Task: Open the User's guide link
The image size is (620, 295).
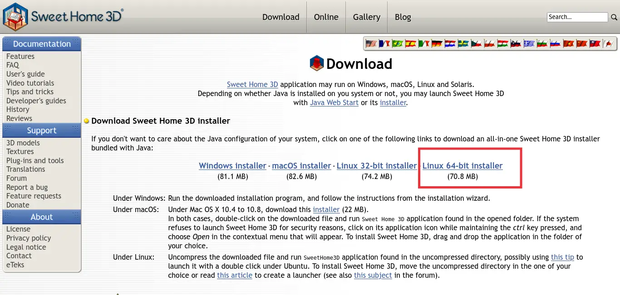Action: (25, 74)
